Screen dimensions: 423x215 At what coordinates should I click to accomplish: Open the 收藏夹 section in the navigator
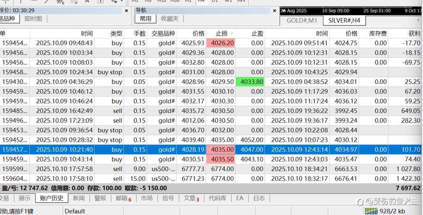click(170, 19)
